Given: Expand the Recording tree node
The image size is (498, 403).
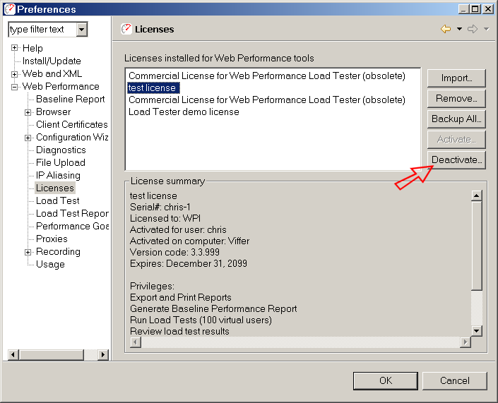Looking at the screenshot, I should 28,252.
